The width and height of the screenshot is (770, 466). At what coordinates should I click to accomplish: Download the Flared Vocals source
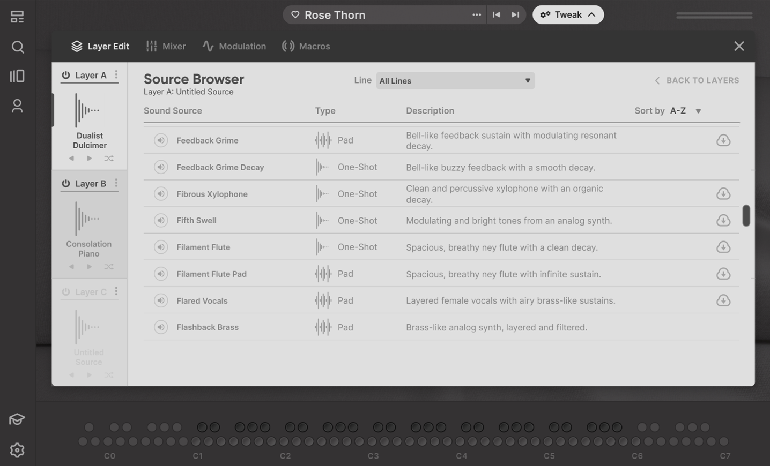click(x=723, y=300)
